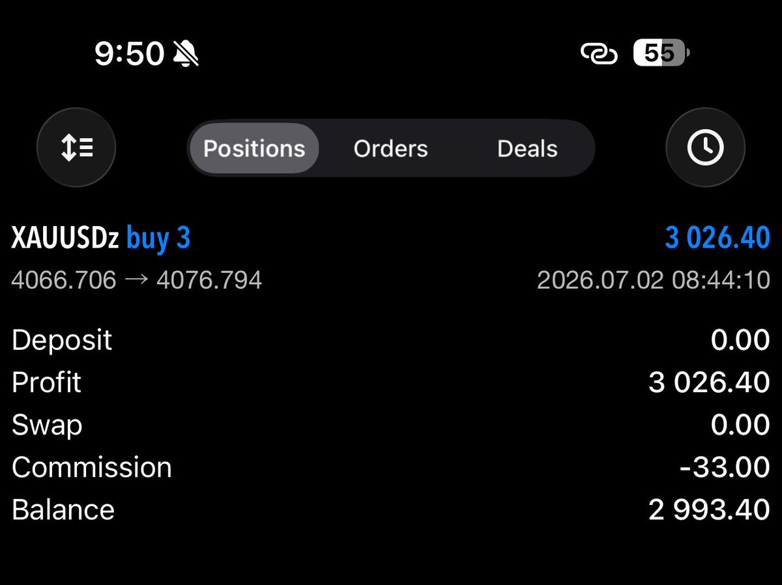Open the history period clock icon
The width and height of the screenshot is (782, 585).
705,148
